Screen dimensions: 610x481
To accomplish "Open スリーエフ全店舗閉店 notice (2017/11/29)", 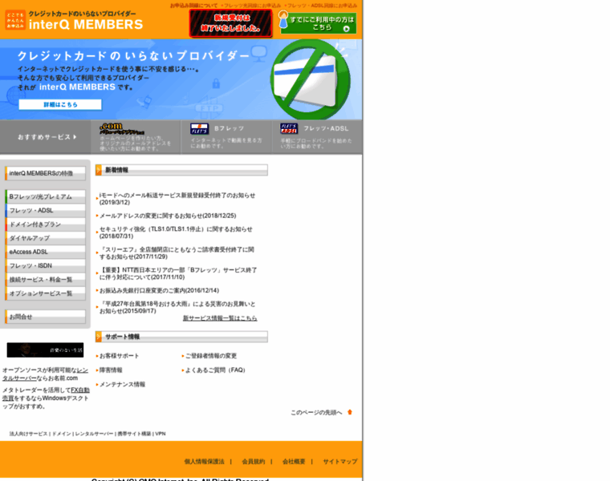I will [x=177, y=253].
